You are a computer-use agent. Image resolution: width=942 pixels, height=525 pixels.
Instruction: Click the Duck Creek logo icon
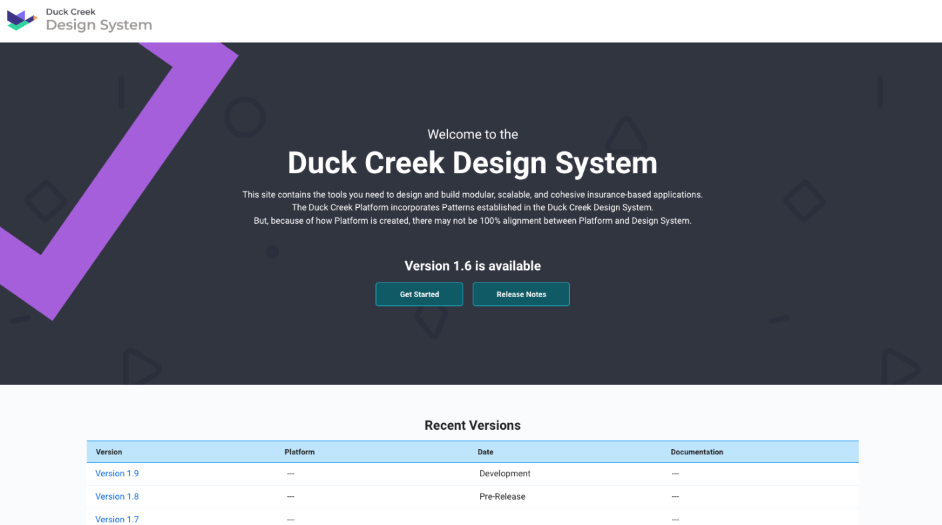point(22,20)
